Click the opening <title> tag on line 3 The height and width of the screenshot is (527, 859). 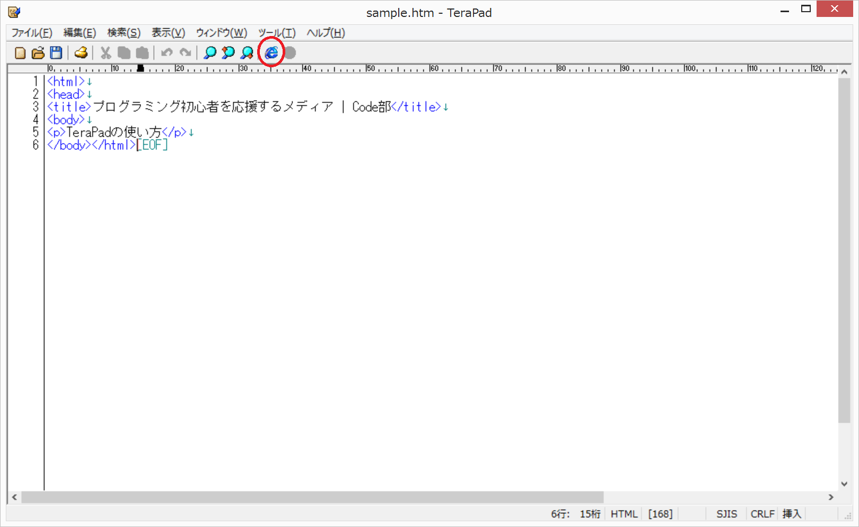coord(69,107)
